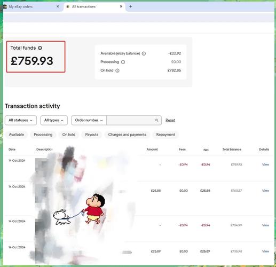View details for £735.93 balance row

pos(265,252)
